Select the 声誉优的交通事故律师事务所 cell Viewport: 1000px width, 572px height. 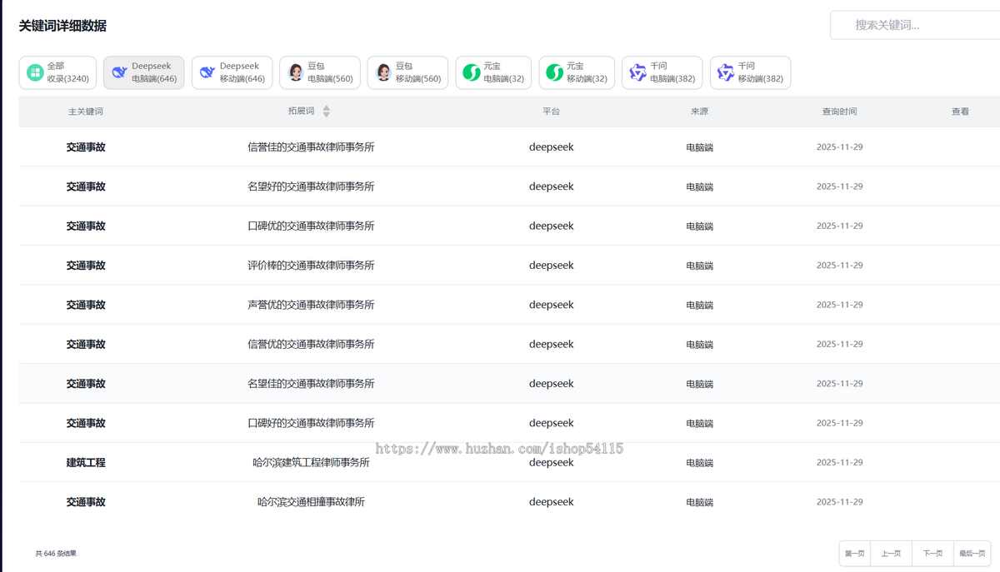[311, 305]
